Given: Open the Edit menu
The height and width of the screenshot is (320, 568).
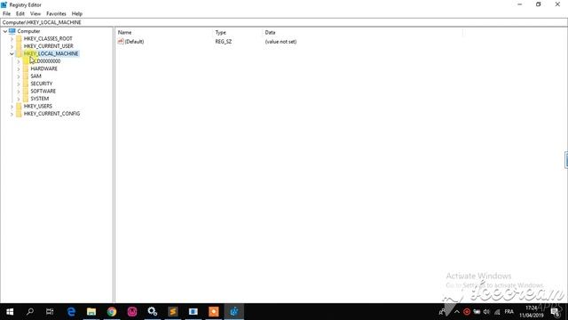Looking at the screenshot, I should tap(20, 14).
